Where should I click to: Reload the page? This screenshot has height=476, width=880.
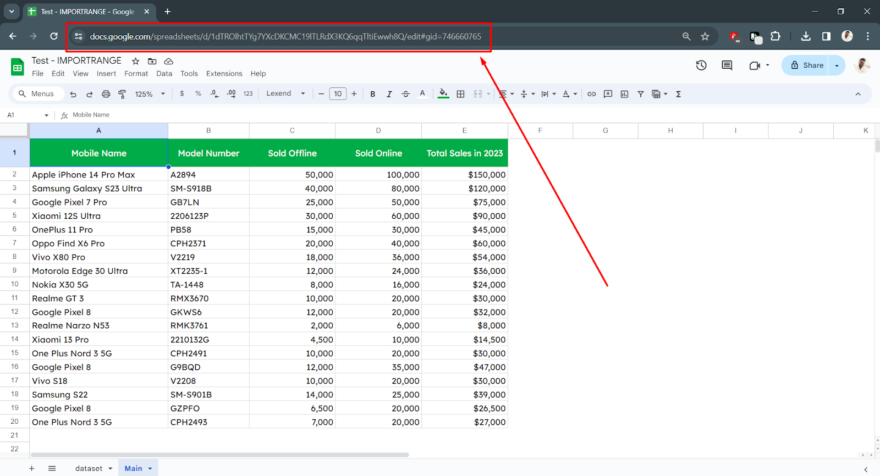coord(54,36)
